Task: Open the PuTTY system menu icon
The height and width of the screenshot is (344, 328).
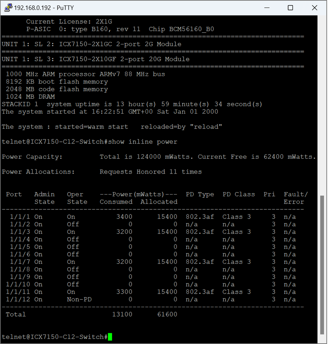Action: [x=8, y=8]
